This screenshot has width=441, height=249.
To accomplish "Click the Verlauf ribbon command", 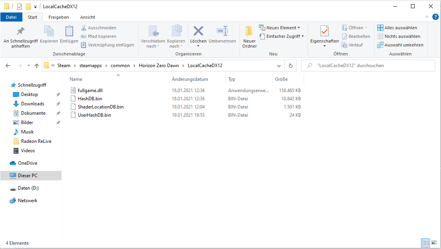I will tap(352, 45).
